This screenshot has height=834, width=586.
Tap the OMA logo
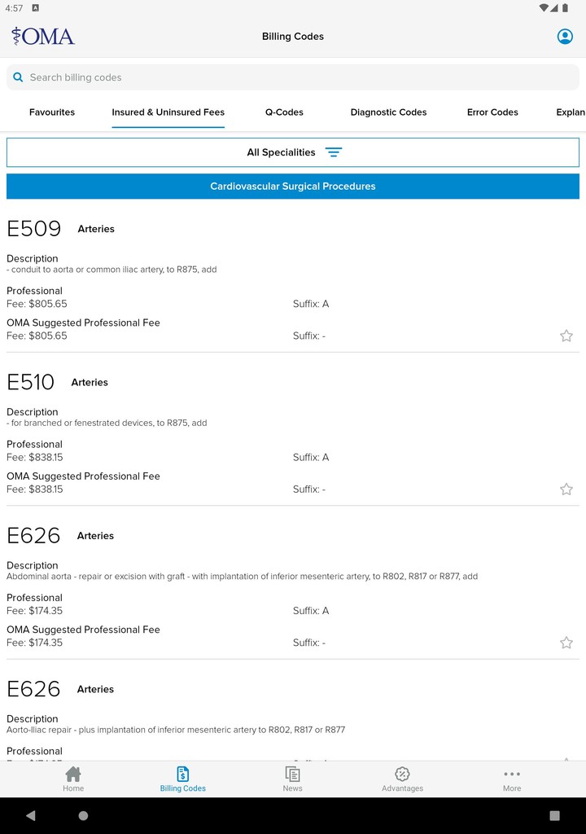click(x=43, y=37)
